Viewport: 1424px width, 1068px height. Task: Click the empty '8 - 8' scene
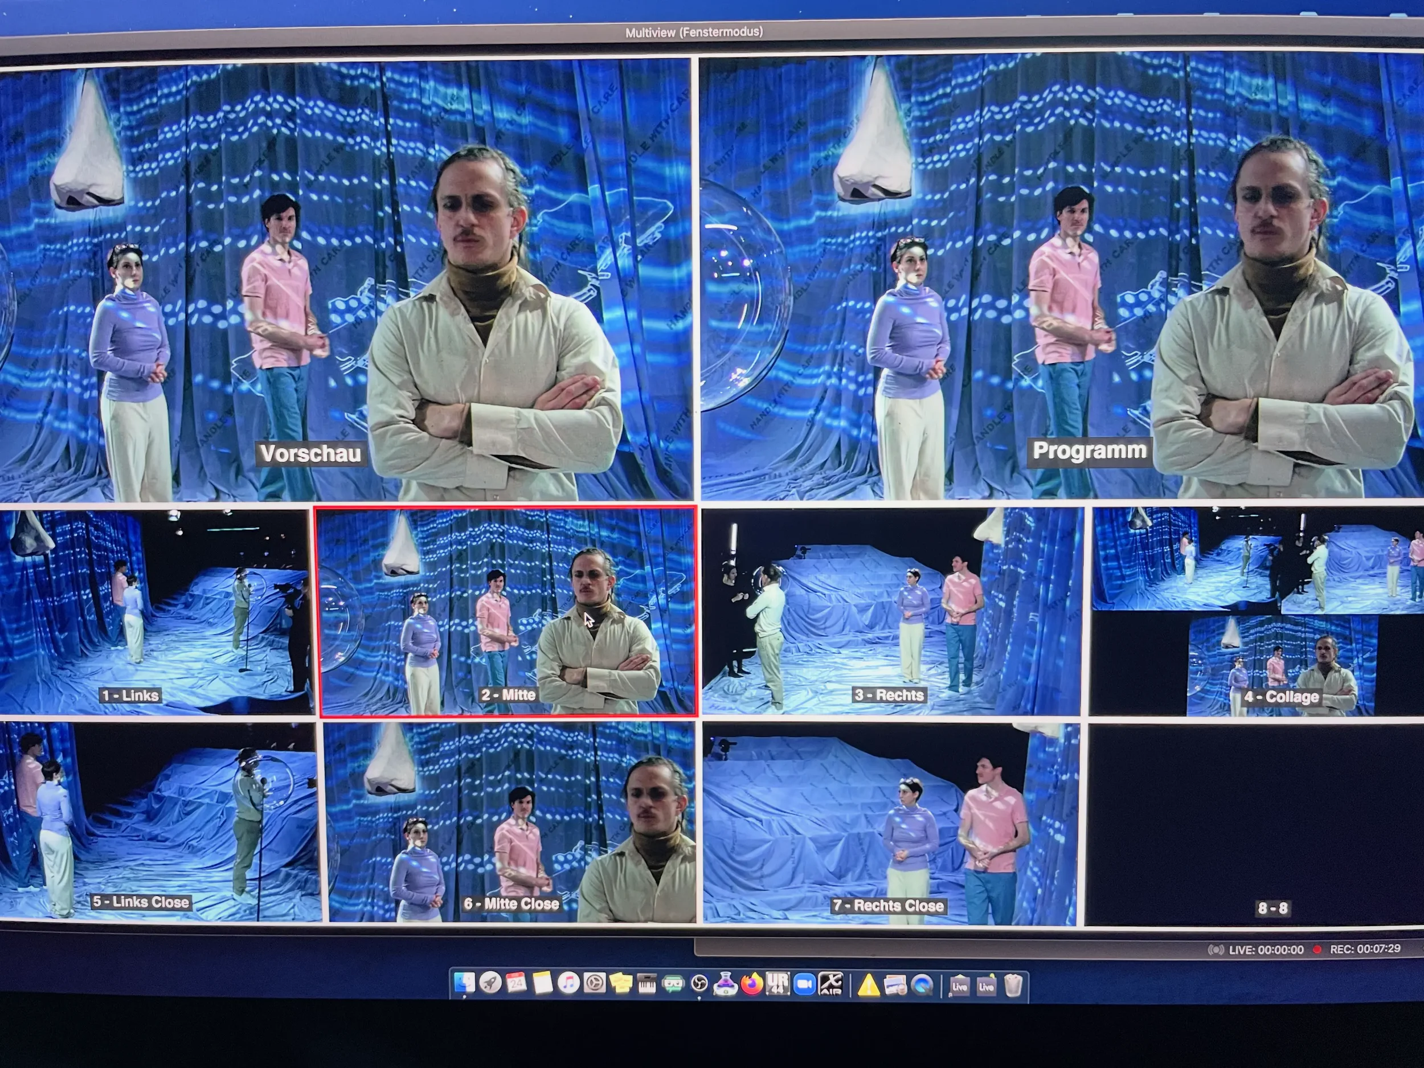pyautogui.click(x=1255, y=825)
